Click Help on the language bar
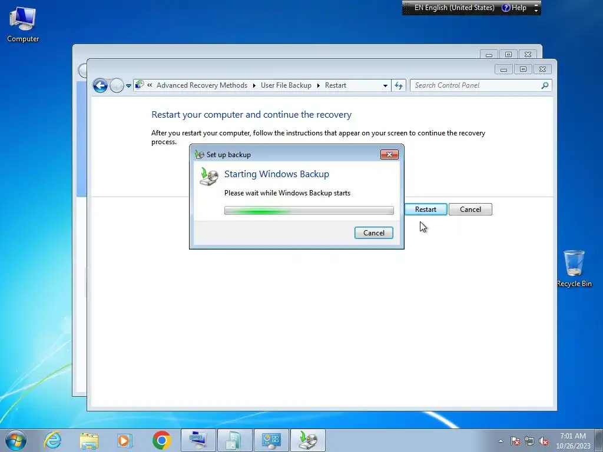This screenshot has height=452, width=603. tap(514, 8)
